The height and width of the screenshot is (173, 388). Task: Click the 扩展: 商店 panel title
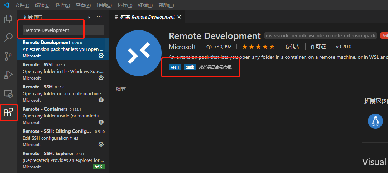(x=33, y=17)
